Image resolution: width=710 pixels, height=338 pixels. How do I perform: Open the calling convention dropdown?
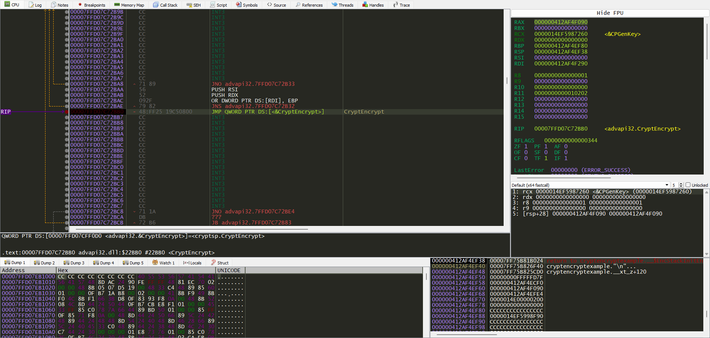[591, 185]
